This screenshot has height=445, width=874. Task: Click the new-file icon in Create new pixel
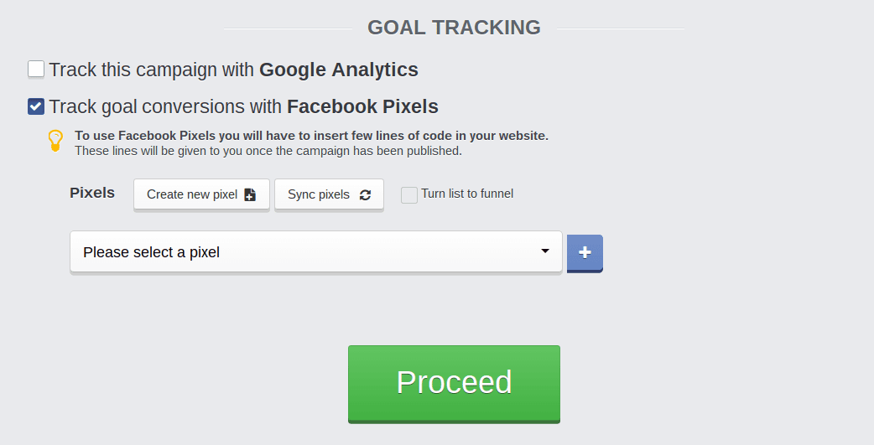pos(250,194)
